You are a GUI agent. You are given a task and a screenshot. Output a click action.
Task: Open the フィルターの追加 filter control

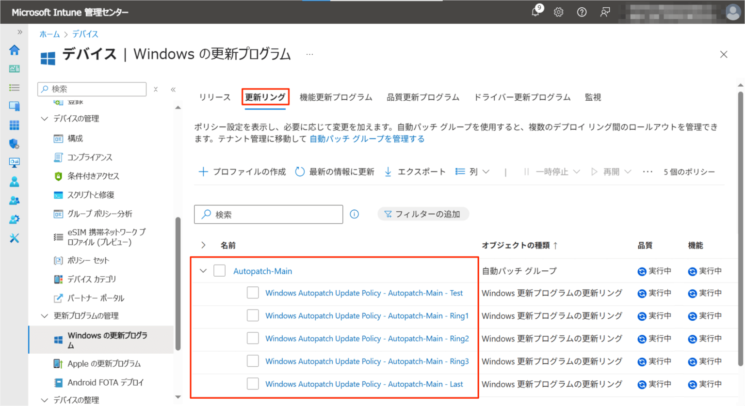coord(423,214)
